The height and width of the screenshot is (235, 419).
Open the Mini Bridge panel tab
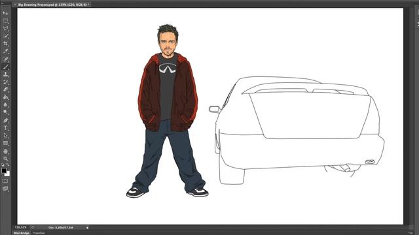22,233
